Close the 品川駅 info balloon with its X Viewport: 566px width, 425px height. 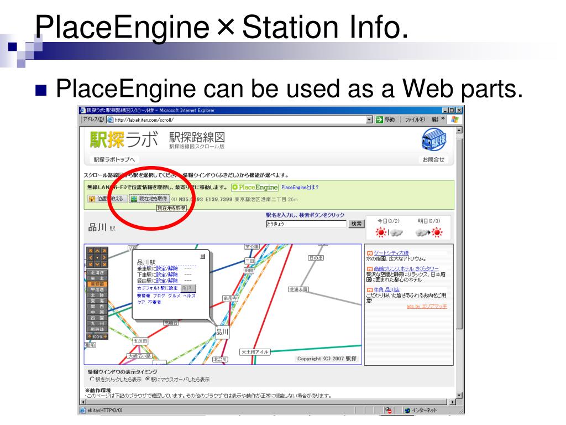click(203, 256)
